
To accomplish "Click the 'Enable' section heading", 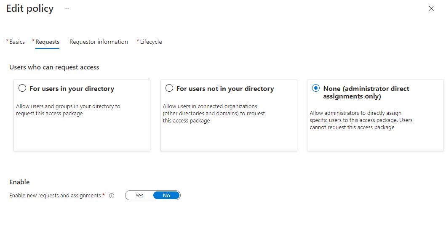I will (19, 182).
